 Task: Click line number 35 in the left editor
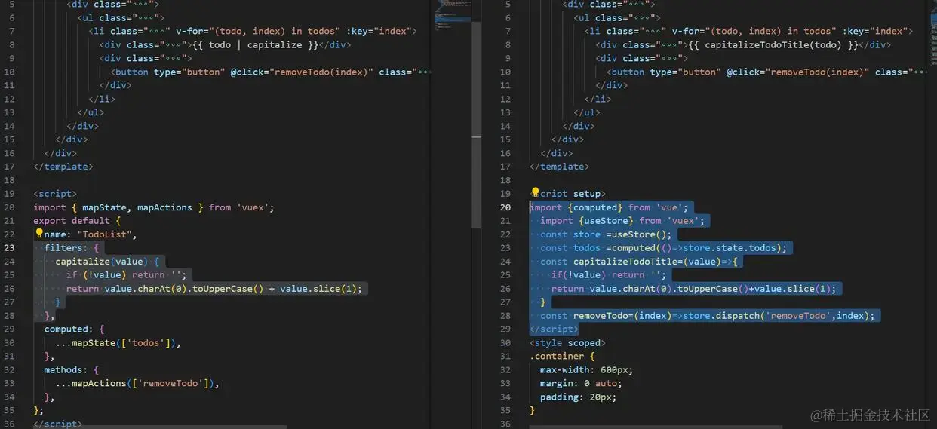(9, 411)
